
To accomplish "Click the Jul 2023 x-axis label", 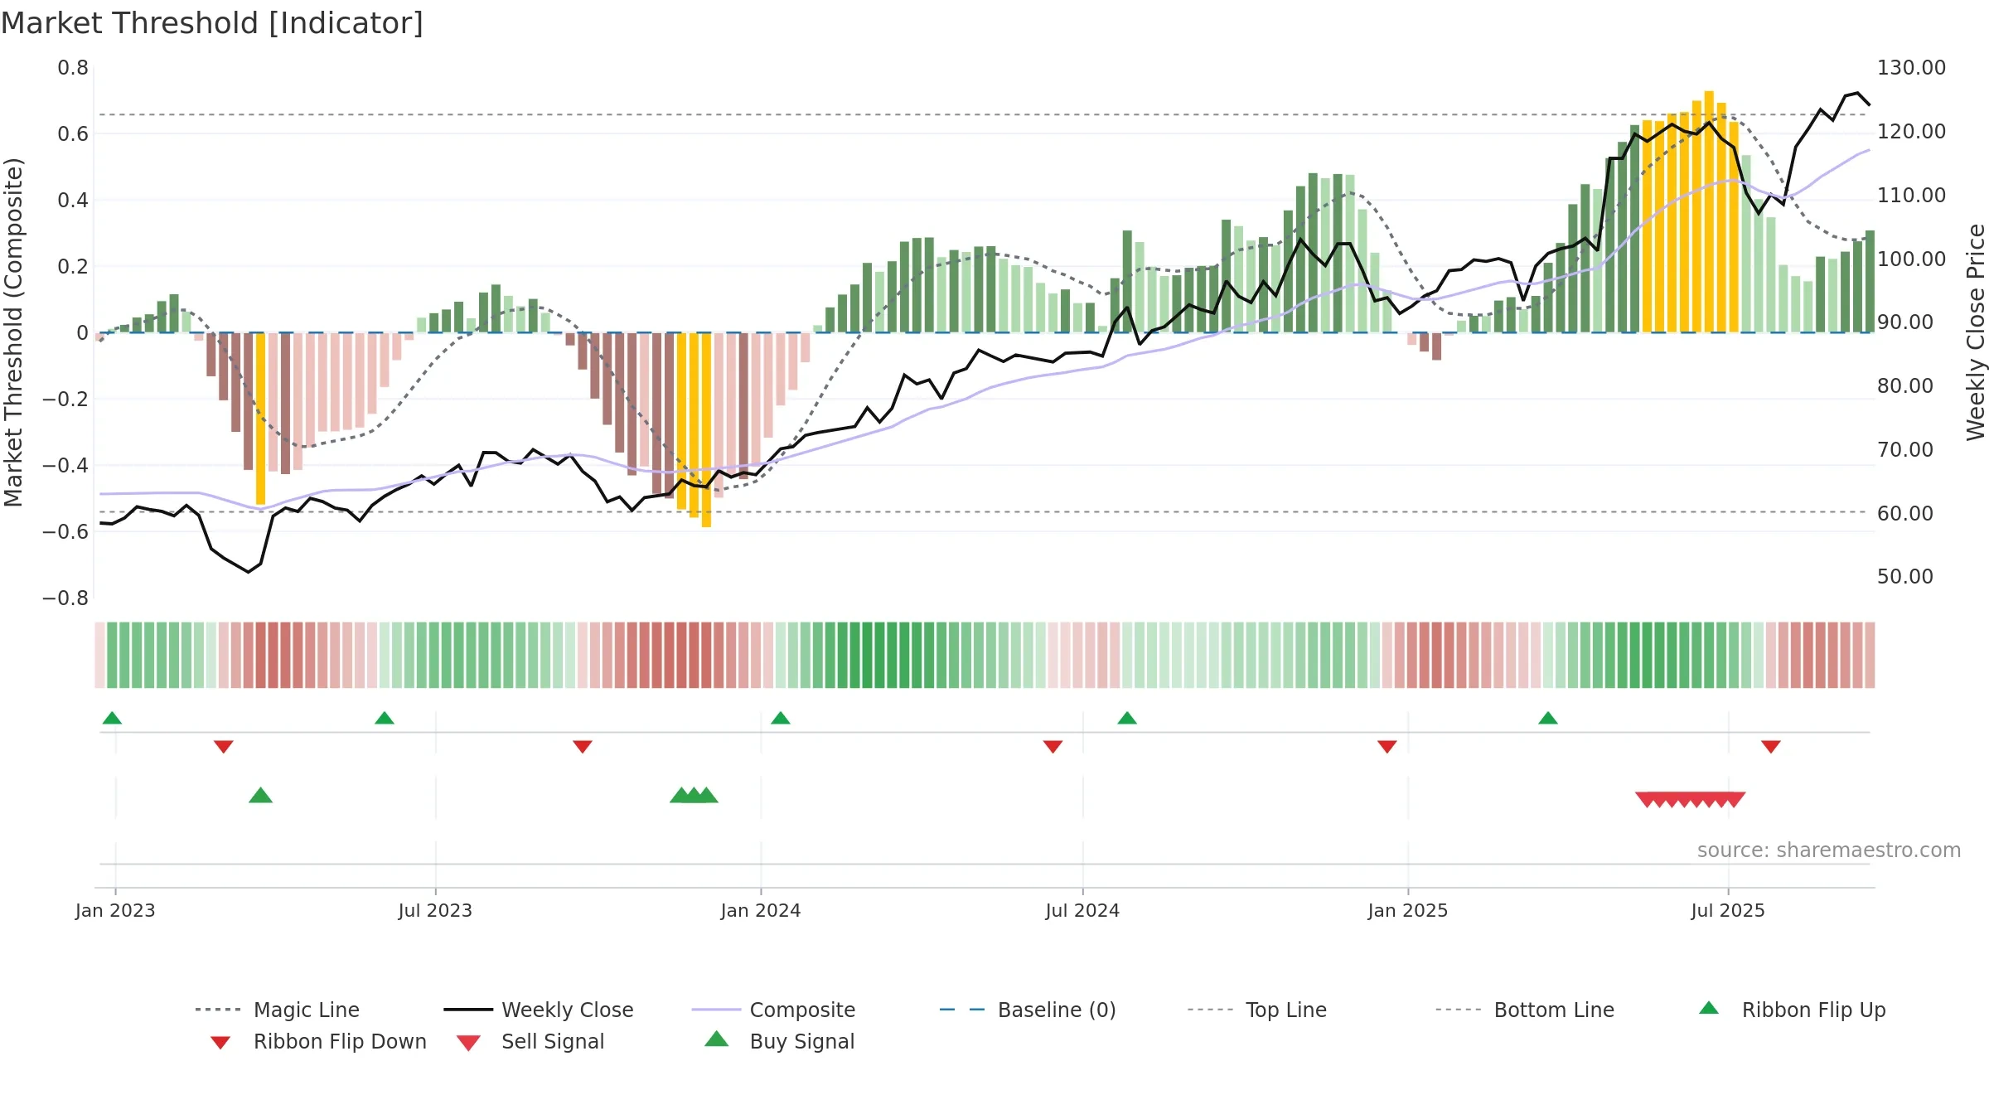I will point(435,910).
